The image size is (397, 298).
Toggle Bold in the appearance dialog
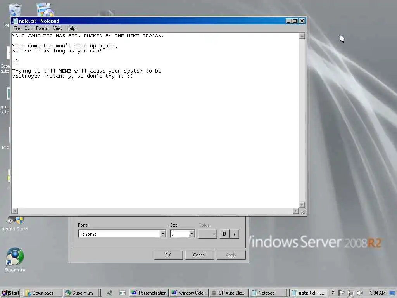tap(224, 234)
